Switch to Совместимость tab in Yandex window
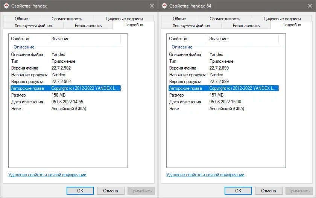Screen dimensions: 316x198 tap(67, 19)
